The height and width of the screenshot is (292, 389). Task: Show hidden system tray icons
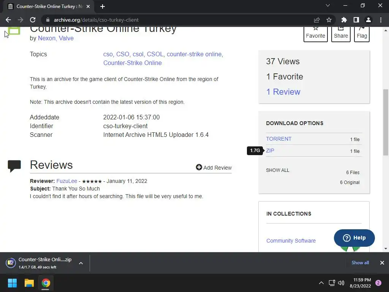click(x=321, y=283)
